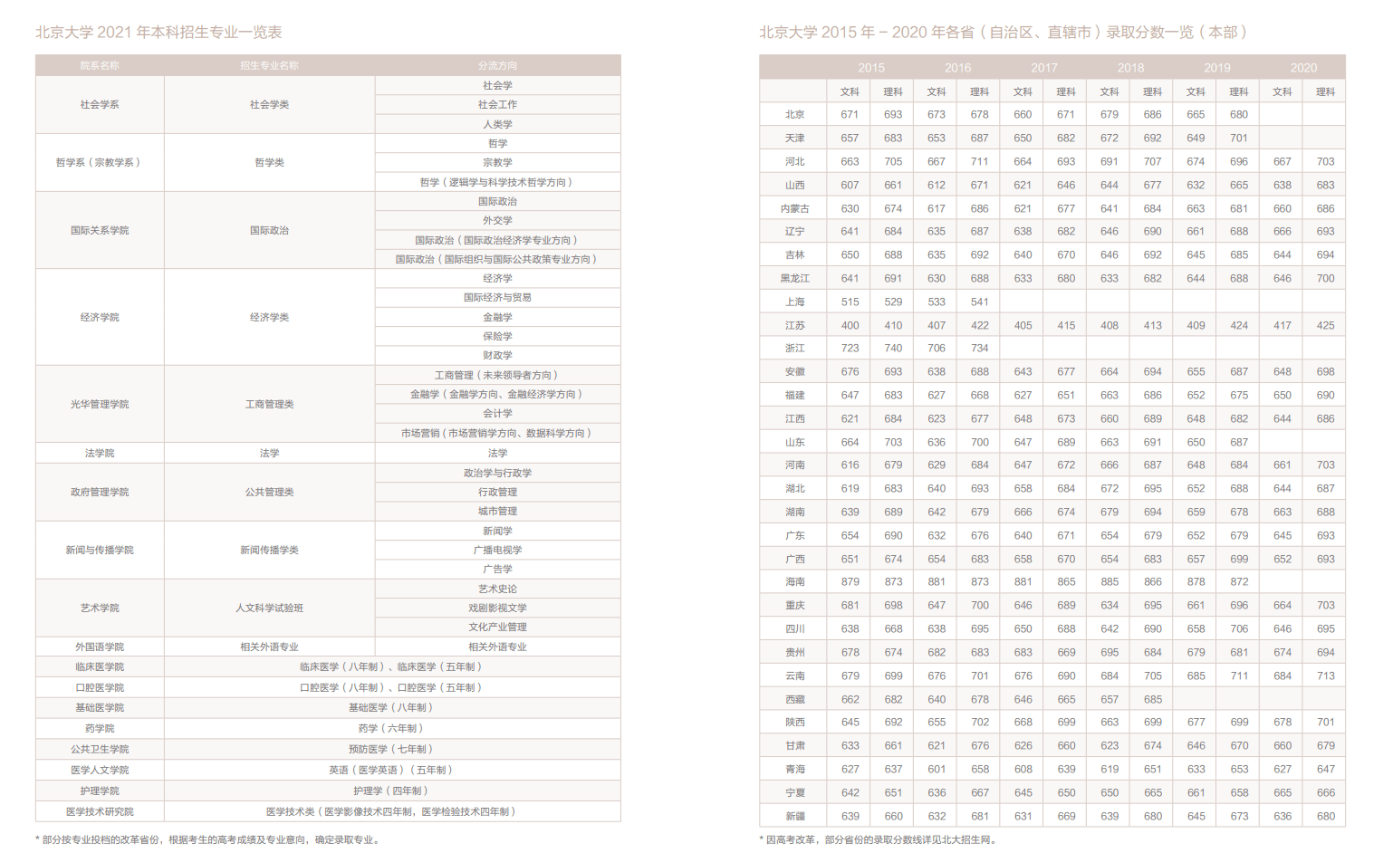Select the 临床医学院 department cell
1393x853 pixels.
coord(100,666)
